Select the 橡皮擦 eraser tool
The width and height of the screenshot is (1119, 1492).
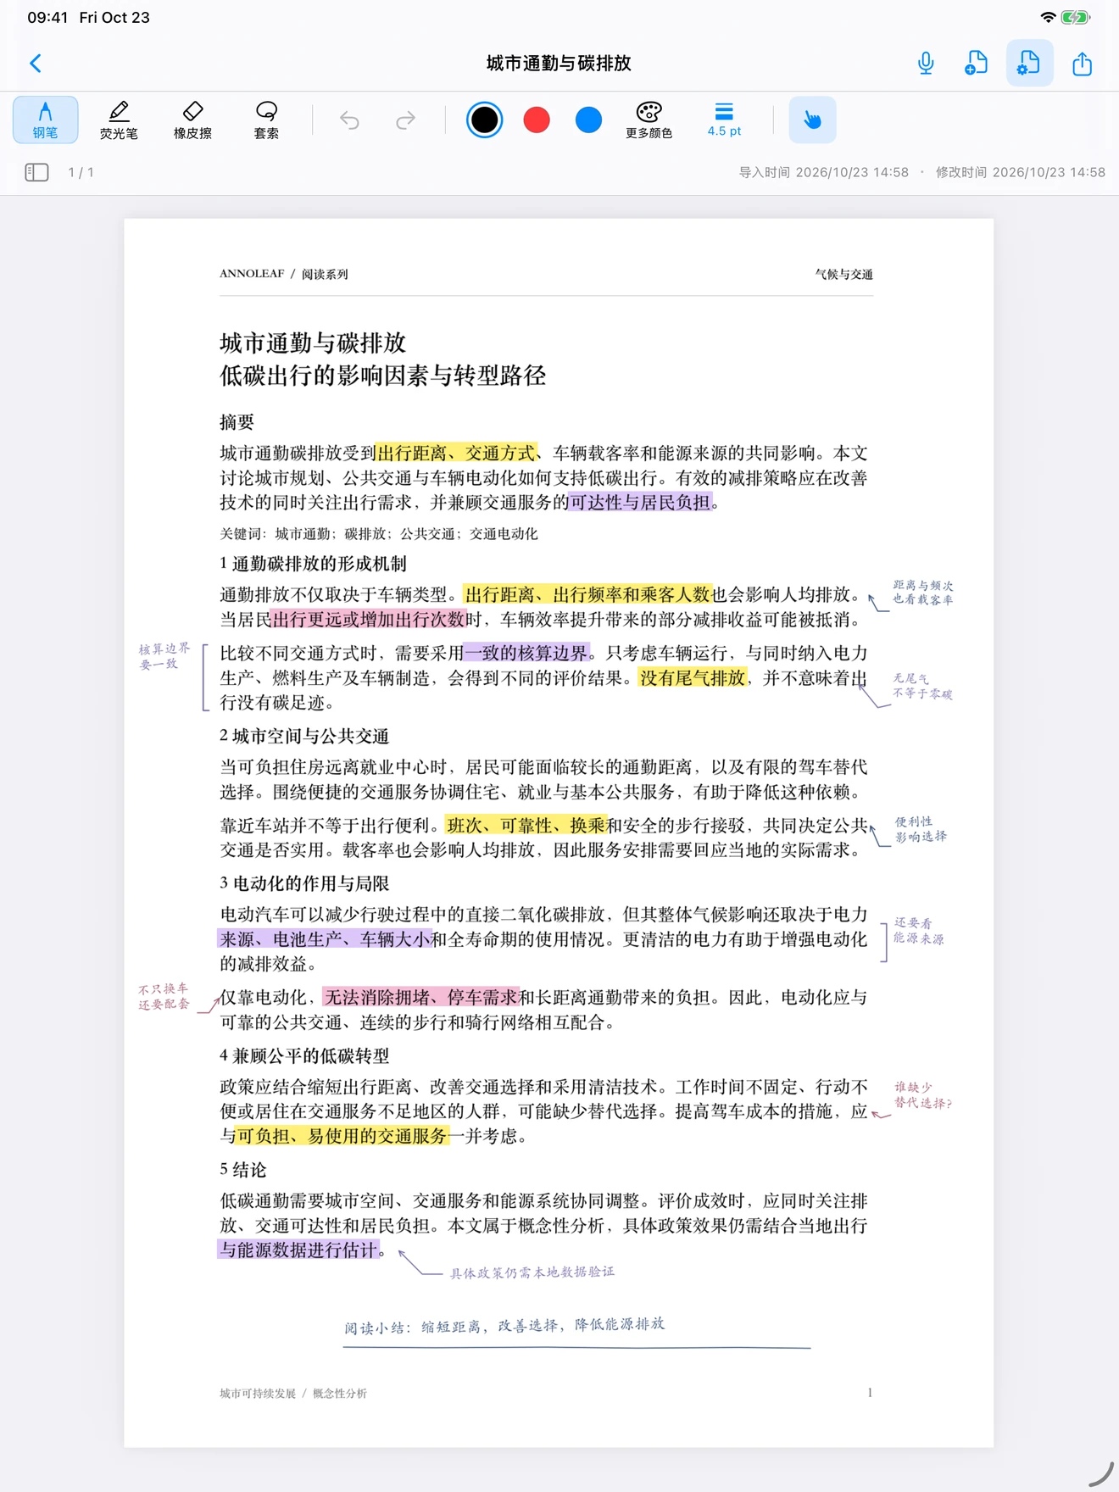click(x=192, y=120)
